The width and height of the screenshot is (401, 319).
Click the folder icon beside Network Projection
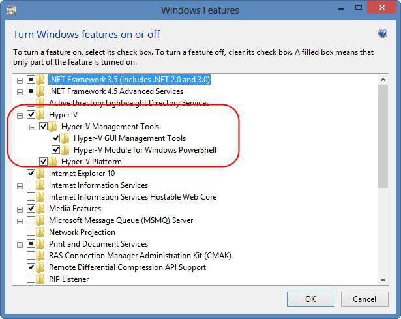click(x=42, y=232)
